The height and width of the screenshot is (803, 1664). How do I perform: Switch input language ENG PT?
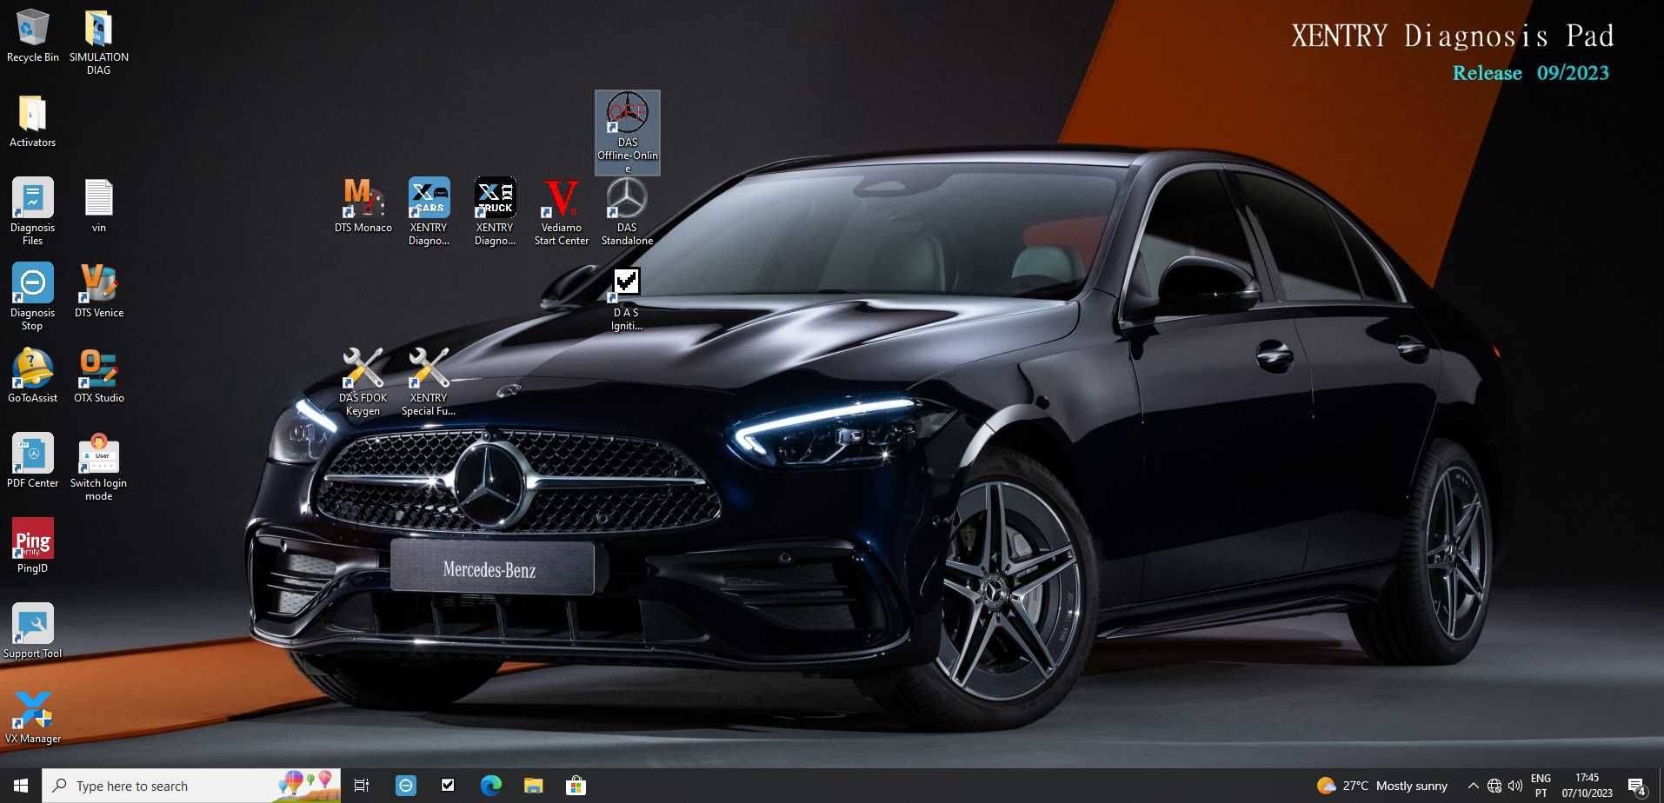coord(1541,786)
